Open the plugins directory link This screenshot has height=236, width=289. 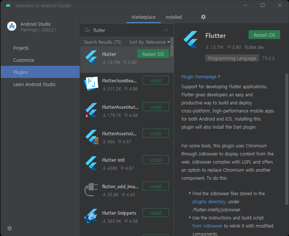click(x=209, y=202)
